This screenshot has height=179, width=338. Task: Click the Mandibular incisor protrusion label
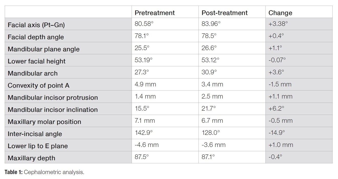(53, 97)
